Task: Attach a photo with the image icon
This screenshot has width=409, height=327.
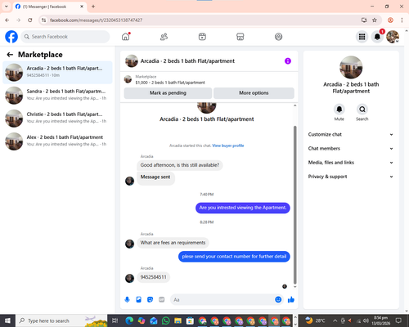Action: (138, 300)
